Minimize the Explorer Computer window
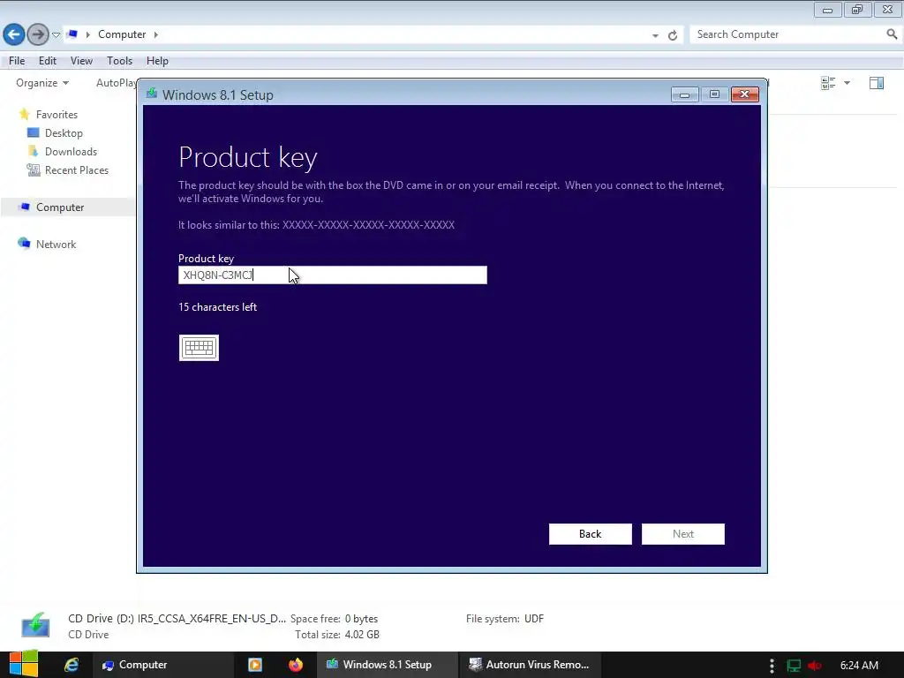 [827, 10]
